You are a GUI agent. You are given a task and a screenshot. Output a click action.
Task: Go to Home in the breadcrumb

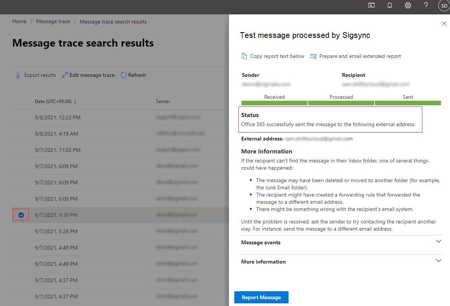(x=19, y=22)
